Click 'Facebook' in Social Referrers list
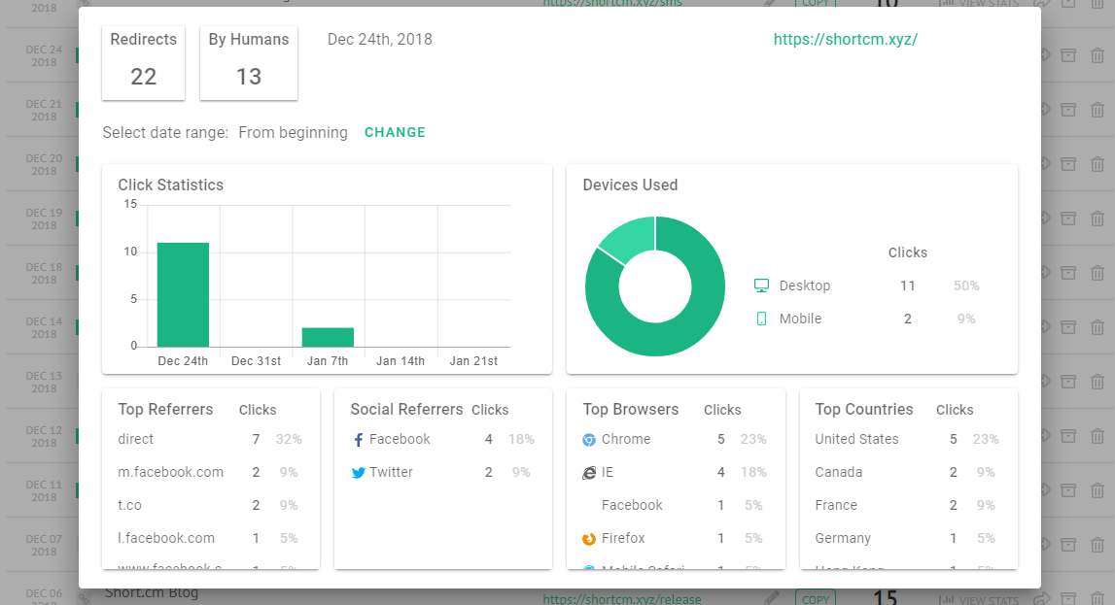This screenshot has width=1115, height=605. pyautogui.click(x=400, y=440)
